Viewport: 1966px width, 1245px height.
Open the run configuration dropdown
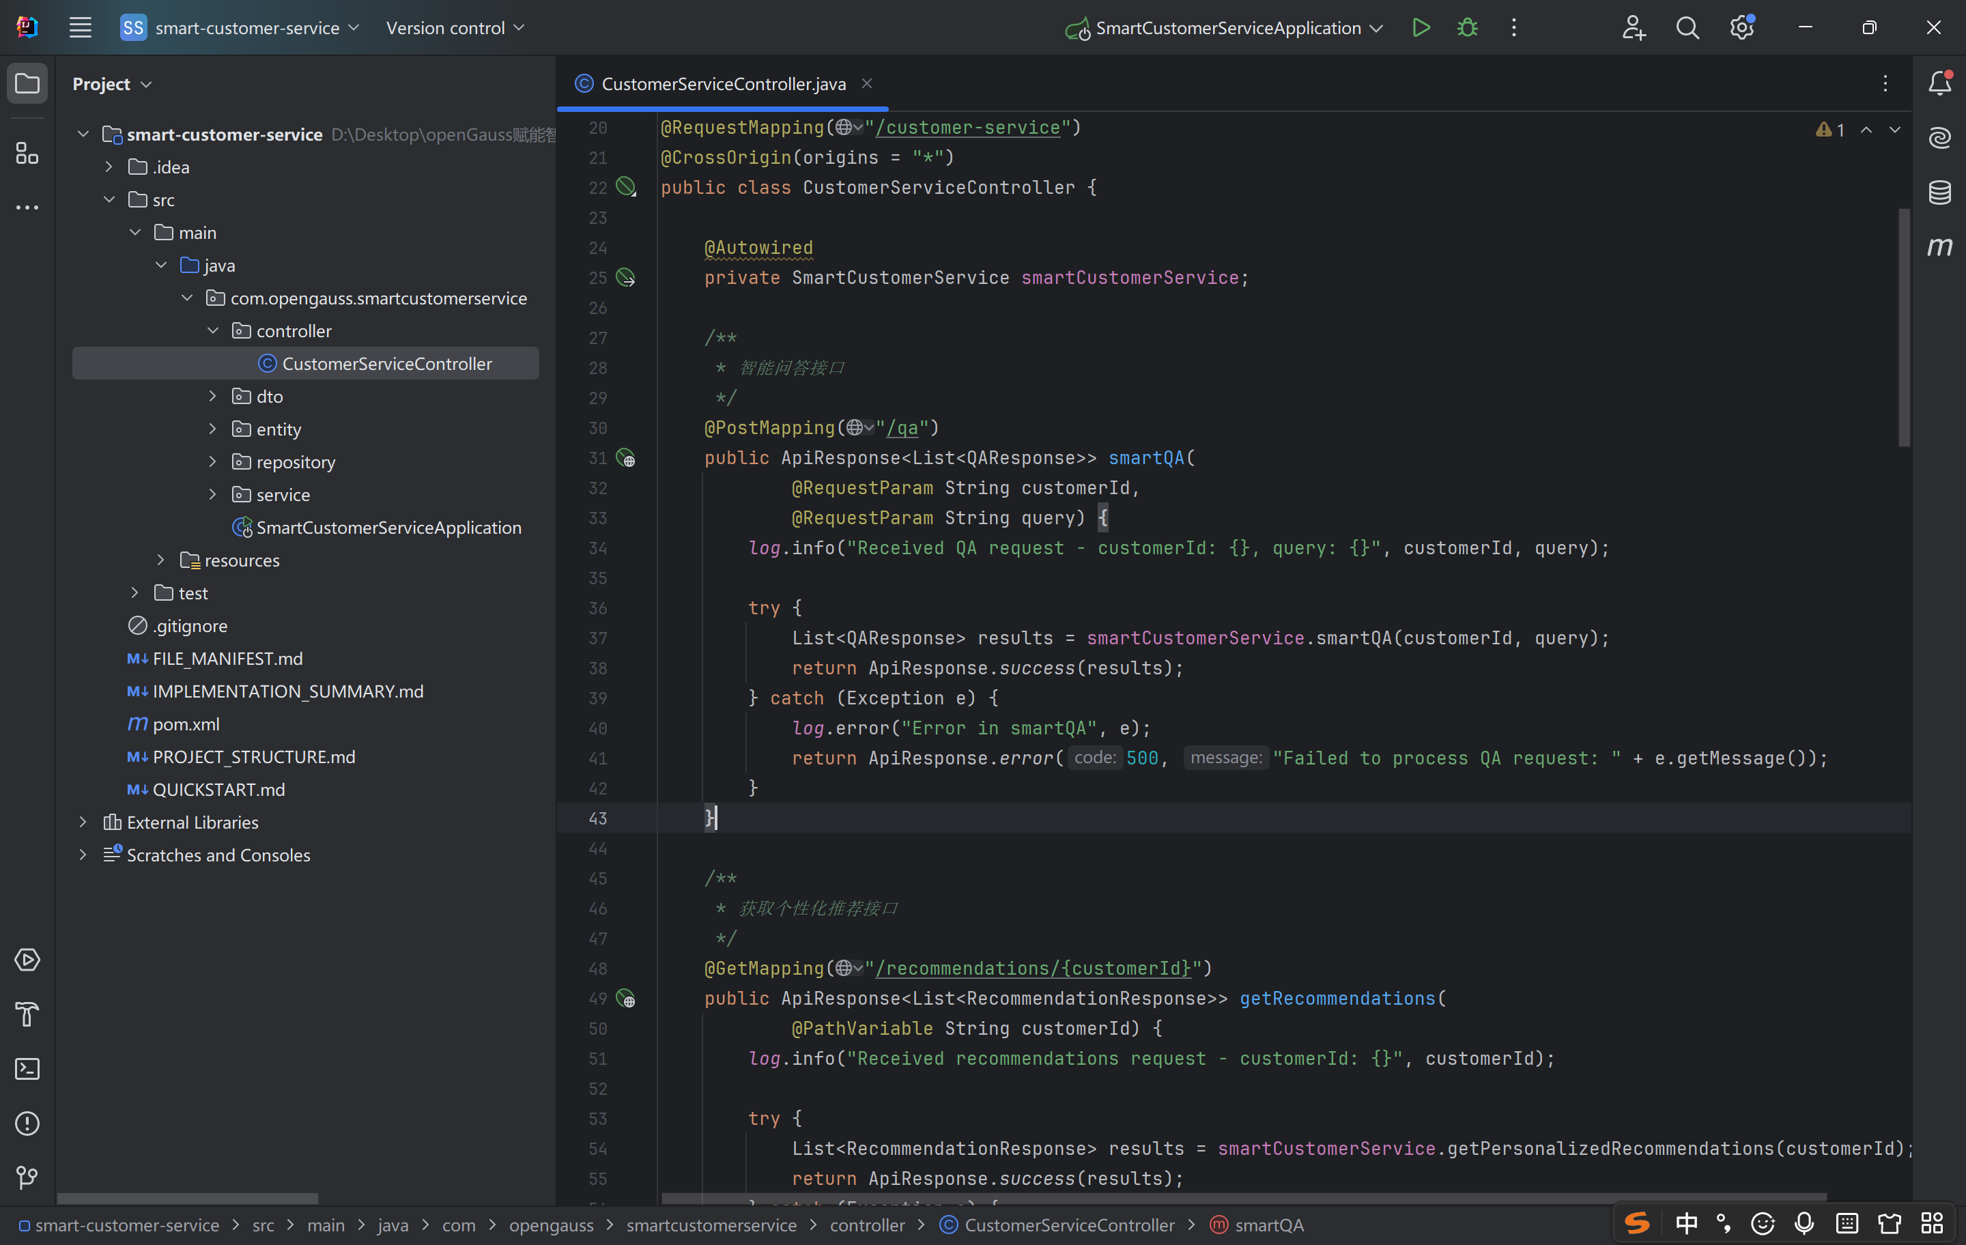(x=1225, y=28)
